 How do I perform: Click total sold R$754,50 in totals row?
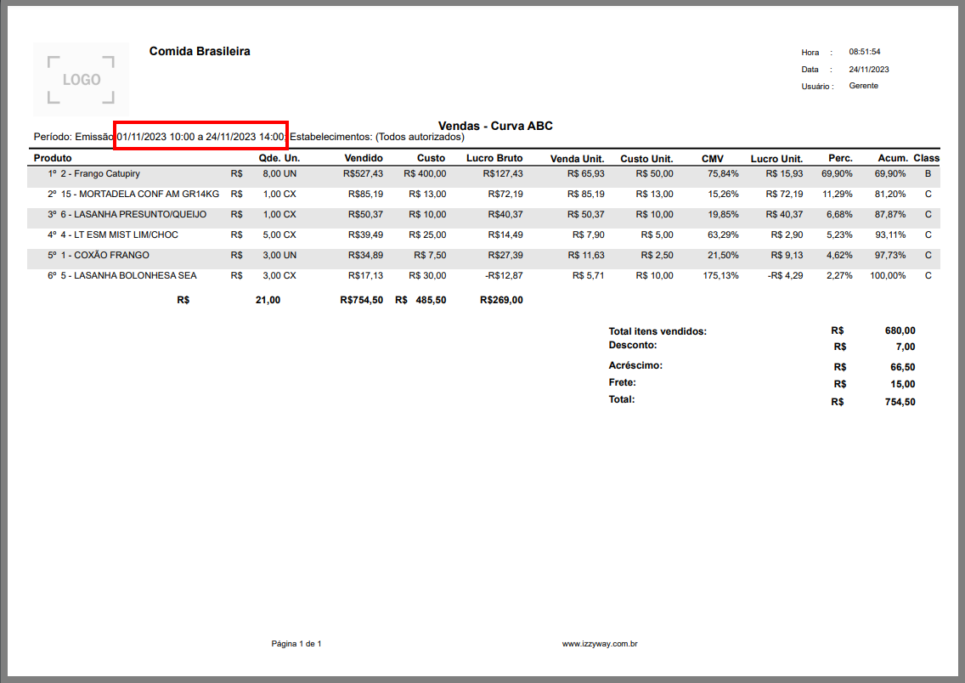(361, 300)
